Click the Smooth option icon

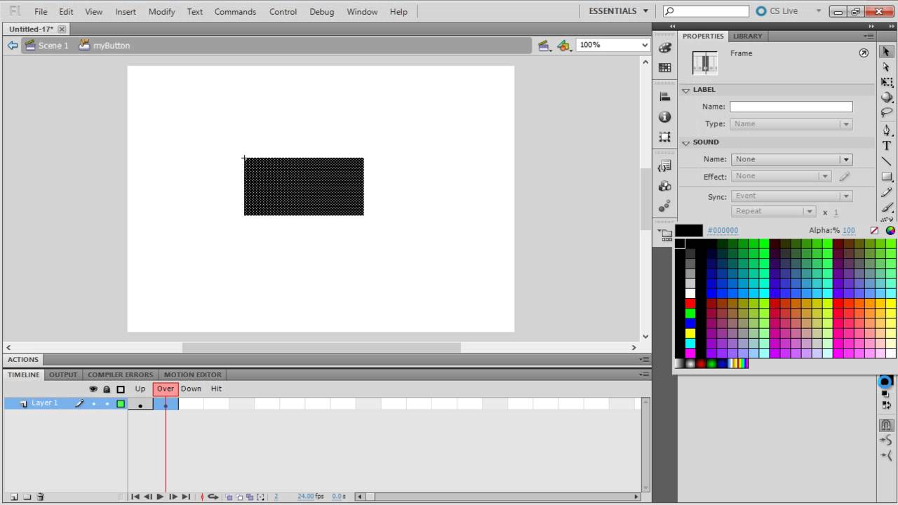point(887,440)
